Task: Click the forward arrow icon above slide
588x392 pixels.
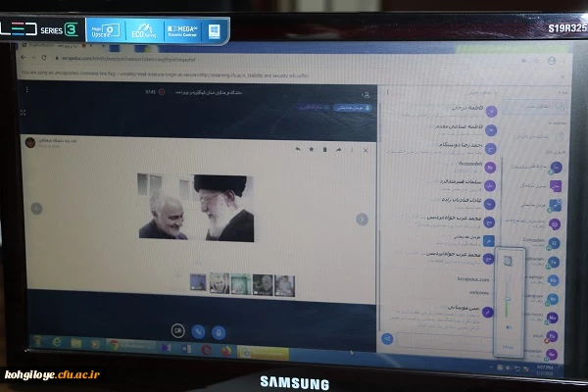Action: tap(338, 149)
